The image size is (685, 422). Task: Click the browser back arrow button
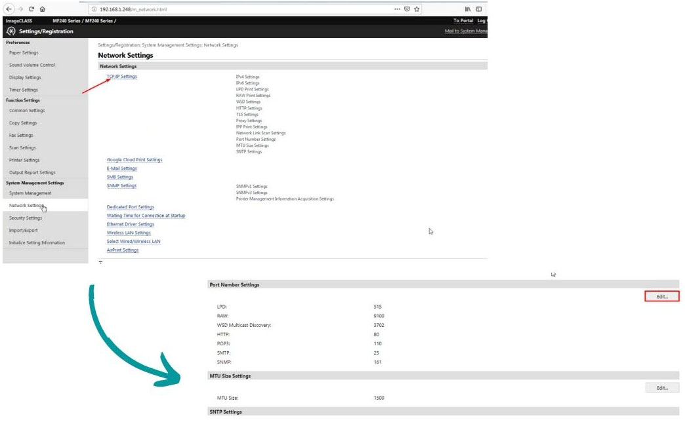pyautogui.click(x=9, y=9)
